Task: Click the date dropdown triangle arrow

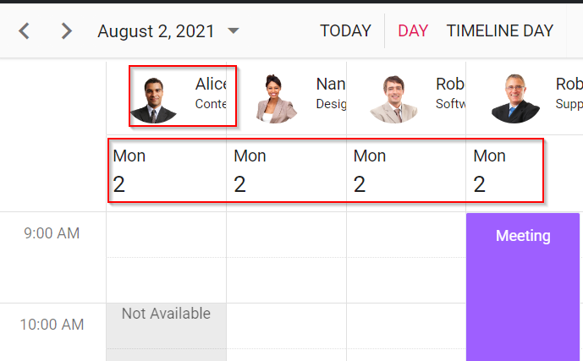Action: (234, 31)
